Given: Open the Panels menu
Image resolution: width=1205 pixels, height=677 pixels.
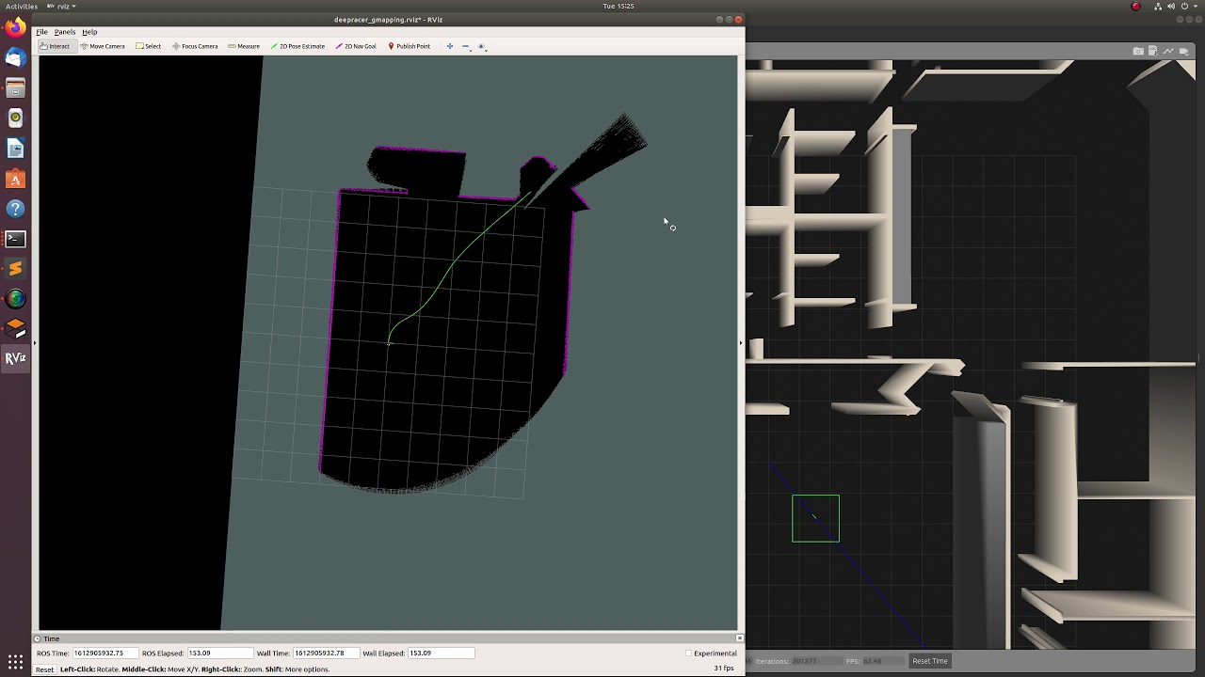Looking at the screenshot, I should (x=65, y=32).
